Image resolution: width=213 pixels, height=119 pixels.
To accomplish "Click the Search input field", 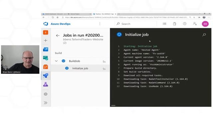I will click(x=136, y=24).
